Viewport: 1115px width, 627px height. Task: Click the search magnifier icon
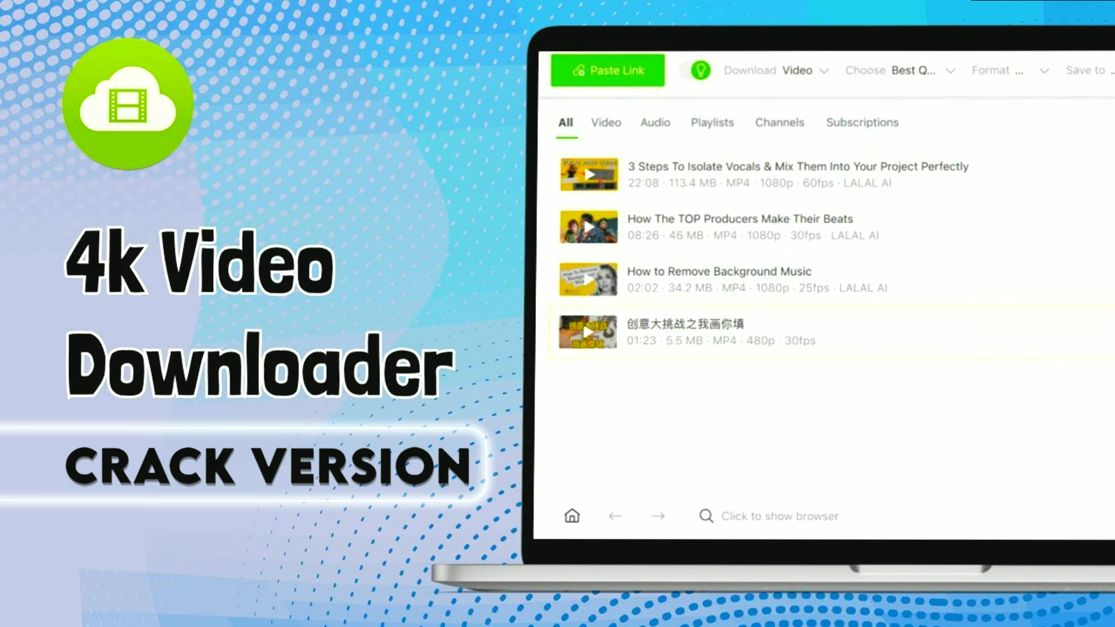pos(706,515)
